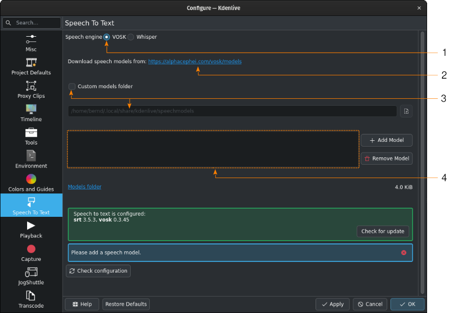The width and height of the screenshot is (451, 313).
Task: Go to Proxy Clips settings
Action: 31,90
